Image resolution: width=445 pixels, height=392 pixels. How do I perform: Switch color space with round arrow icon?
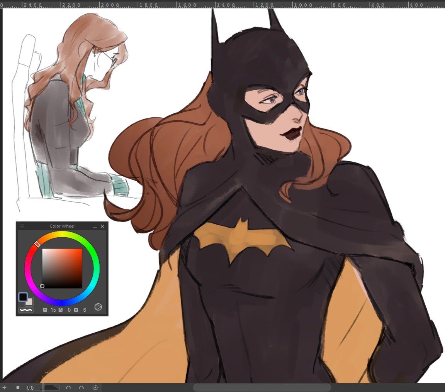click(x=98, y=307)
